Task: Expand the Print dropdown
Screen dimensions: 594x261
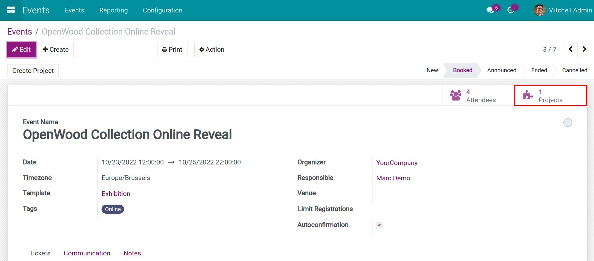Action: tap(172, 50)
